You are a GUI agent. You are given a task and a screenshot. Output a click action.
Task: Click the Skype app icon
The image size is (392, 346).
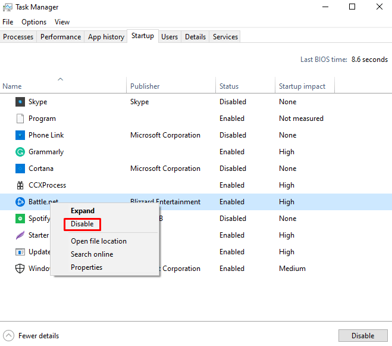[x=20, y=102]
